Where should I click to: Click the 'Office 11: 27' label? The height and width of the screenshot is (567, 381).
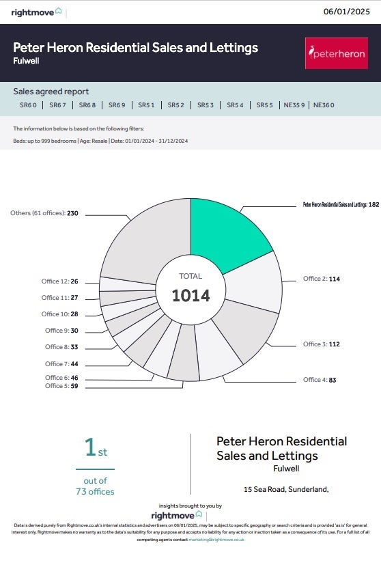click(59, 298)
